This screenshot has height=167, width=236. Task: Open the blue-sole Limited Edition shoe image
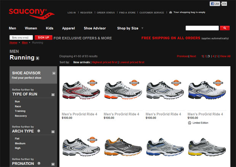pyautogui.click(x=207, y=90)
